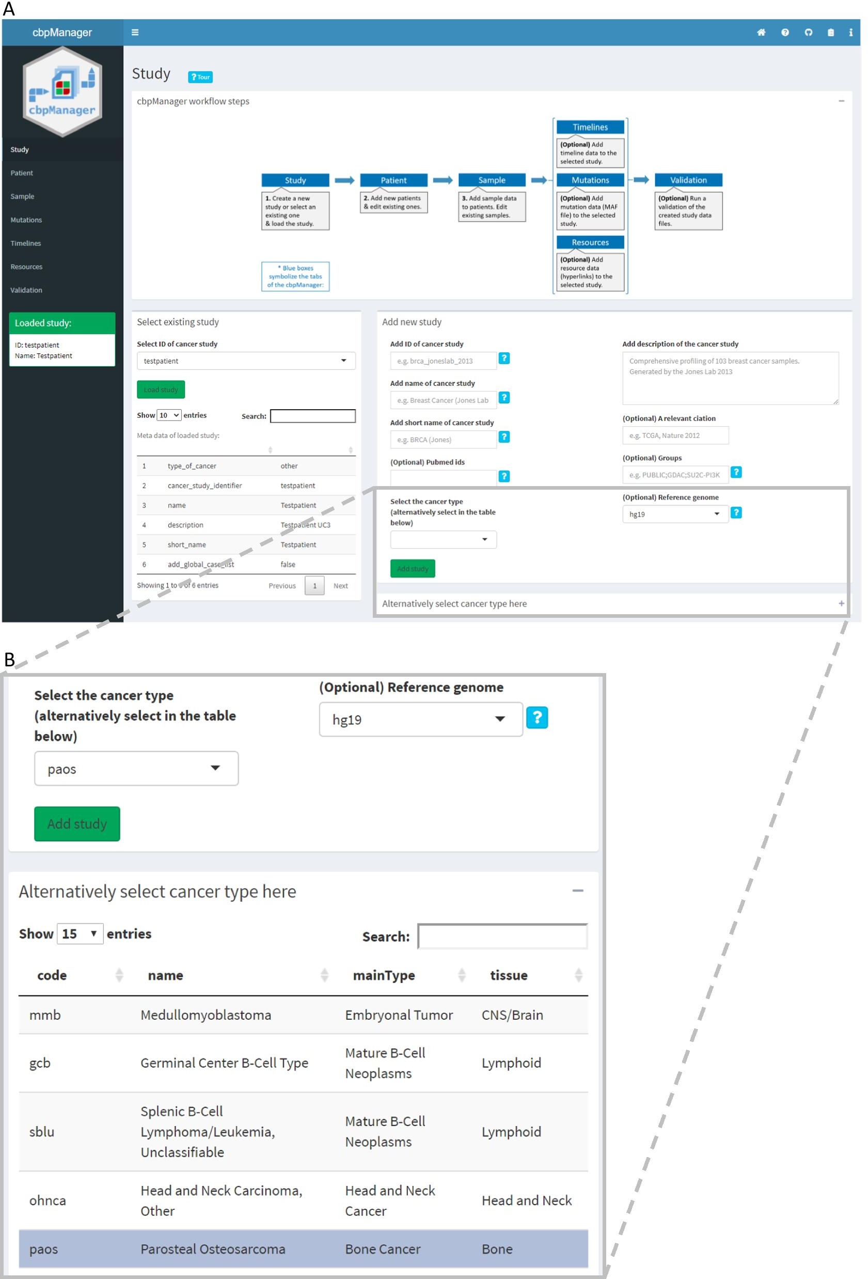The height and width of the screenshot is (1279, 868).
Task: Open the home icon in header
Action: pos(761,33)
